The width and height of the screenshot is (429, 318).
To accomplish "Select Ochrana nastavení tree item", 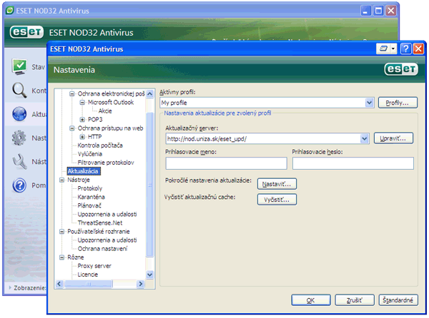I will pos(102,248).
